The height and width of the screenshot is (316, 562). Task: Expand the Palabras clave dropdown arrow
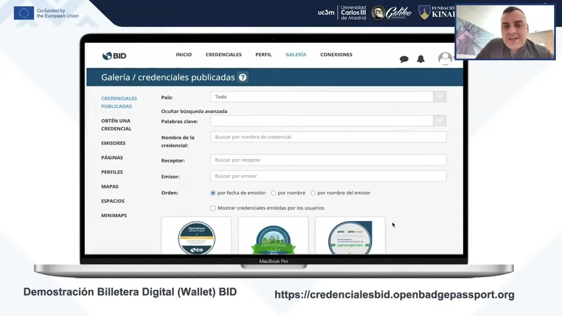[440, 121]
